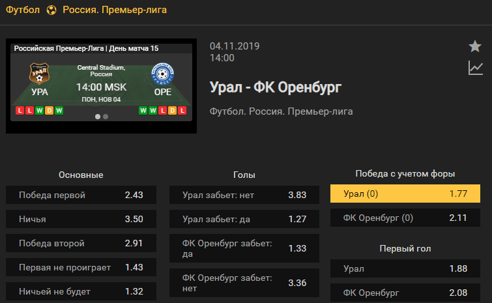Click the ОРЕ team abbreviation
492x303 pixels.
pyautogui.click(x=162, y=92)
